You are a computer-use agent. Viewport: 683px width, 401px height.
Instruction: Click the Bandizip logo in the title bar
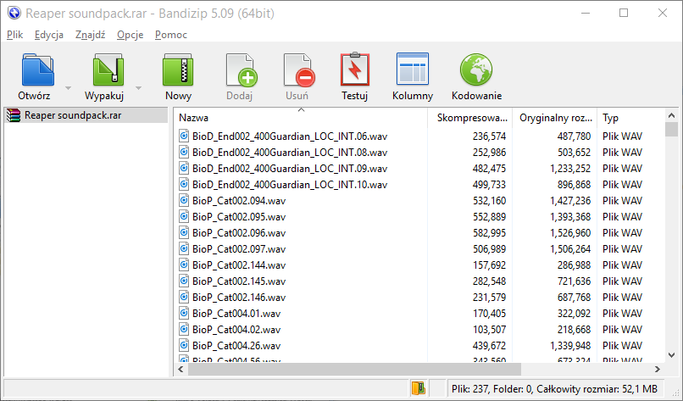pyautogui.click(x=14, y=13)
